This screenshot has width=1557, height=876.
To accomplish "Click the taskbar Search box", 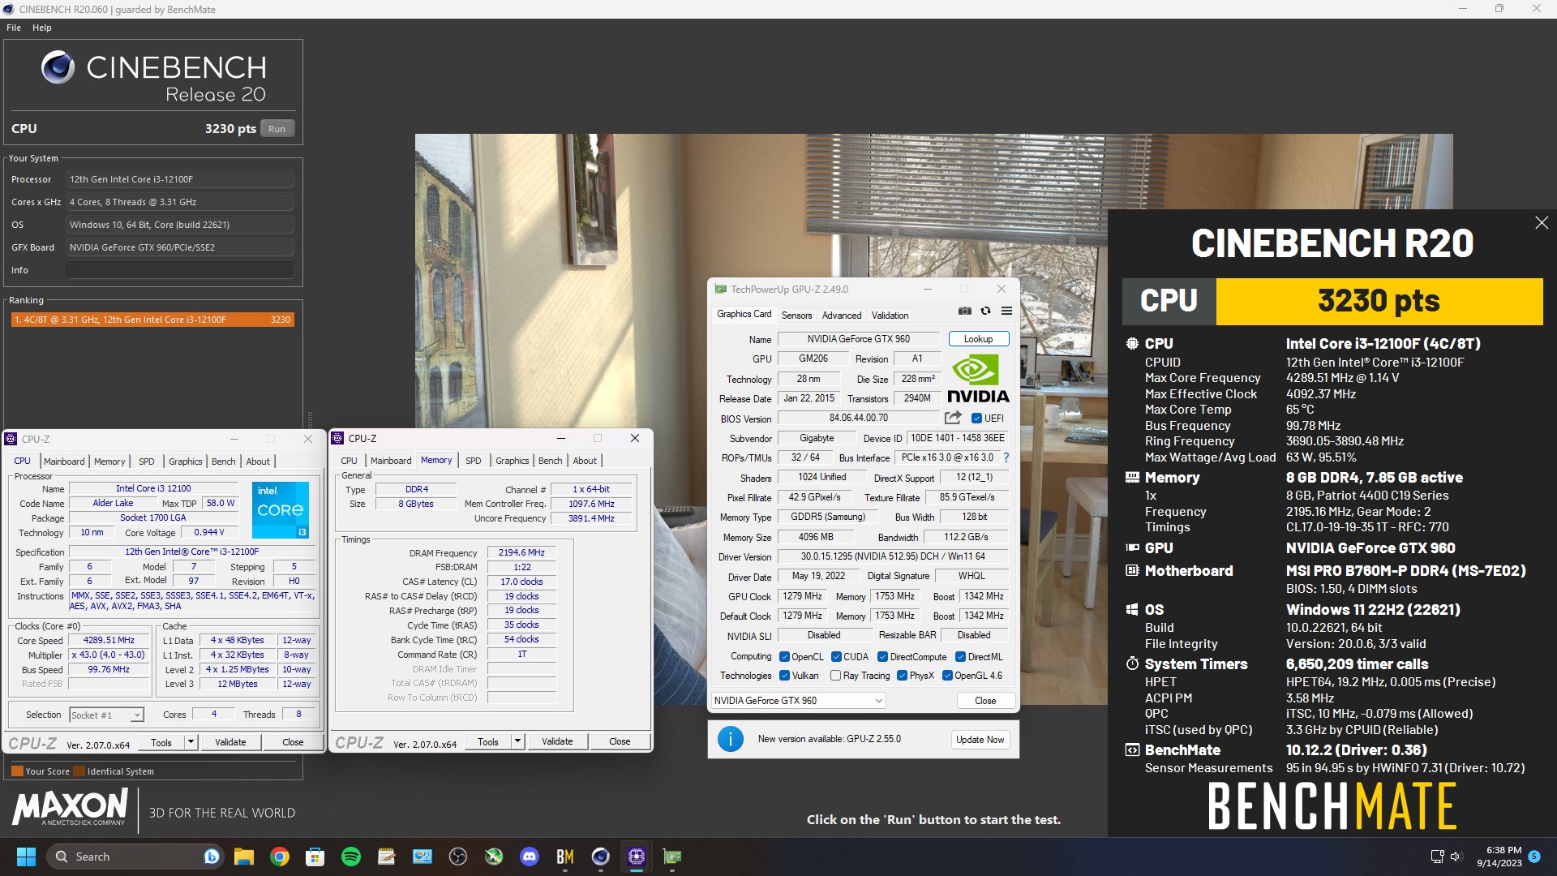I will pyautogui.click(x=134, y=857).
